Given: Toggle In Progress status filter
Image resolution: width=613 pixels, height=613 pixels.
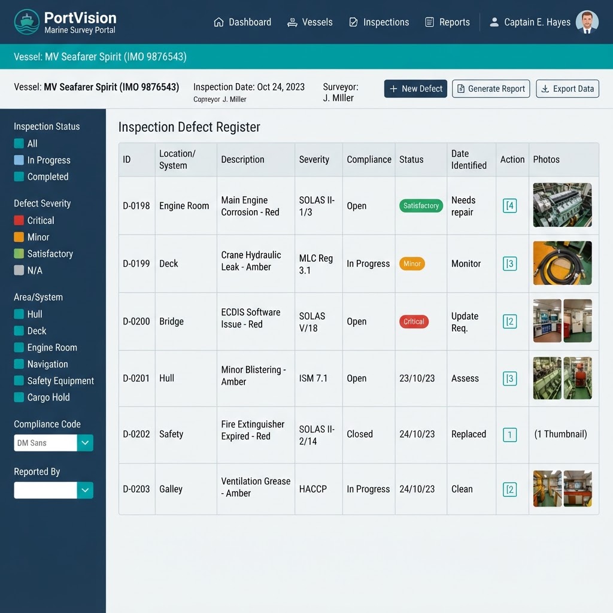Looking at the screenshot, I should click(19, 160).
